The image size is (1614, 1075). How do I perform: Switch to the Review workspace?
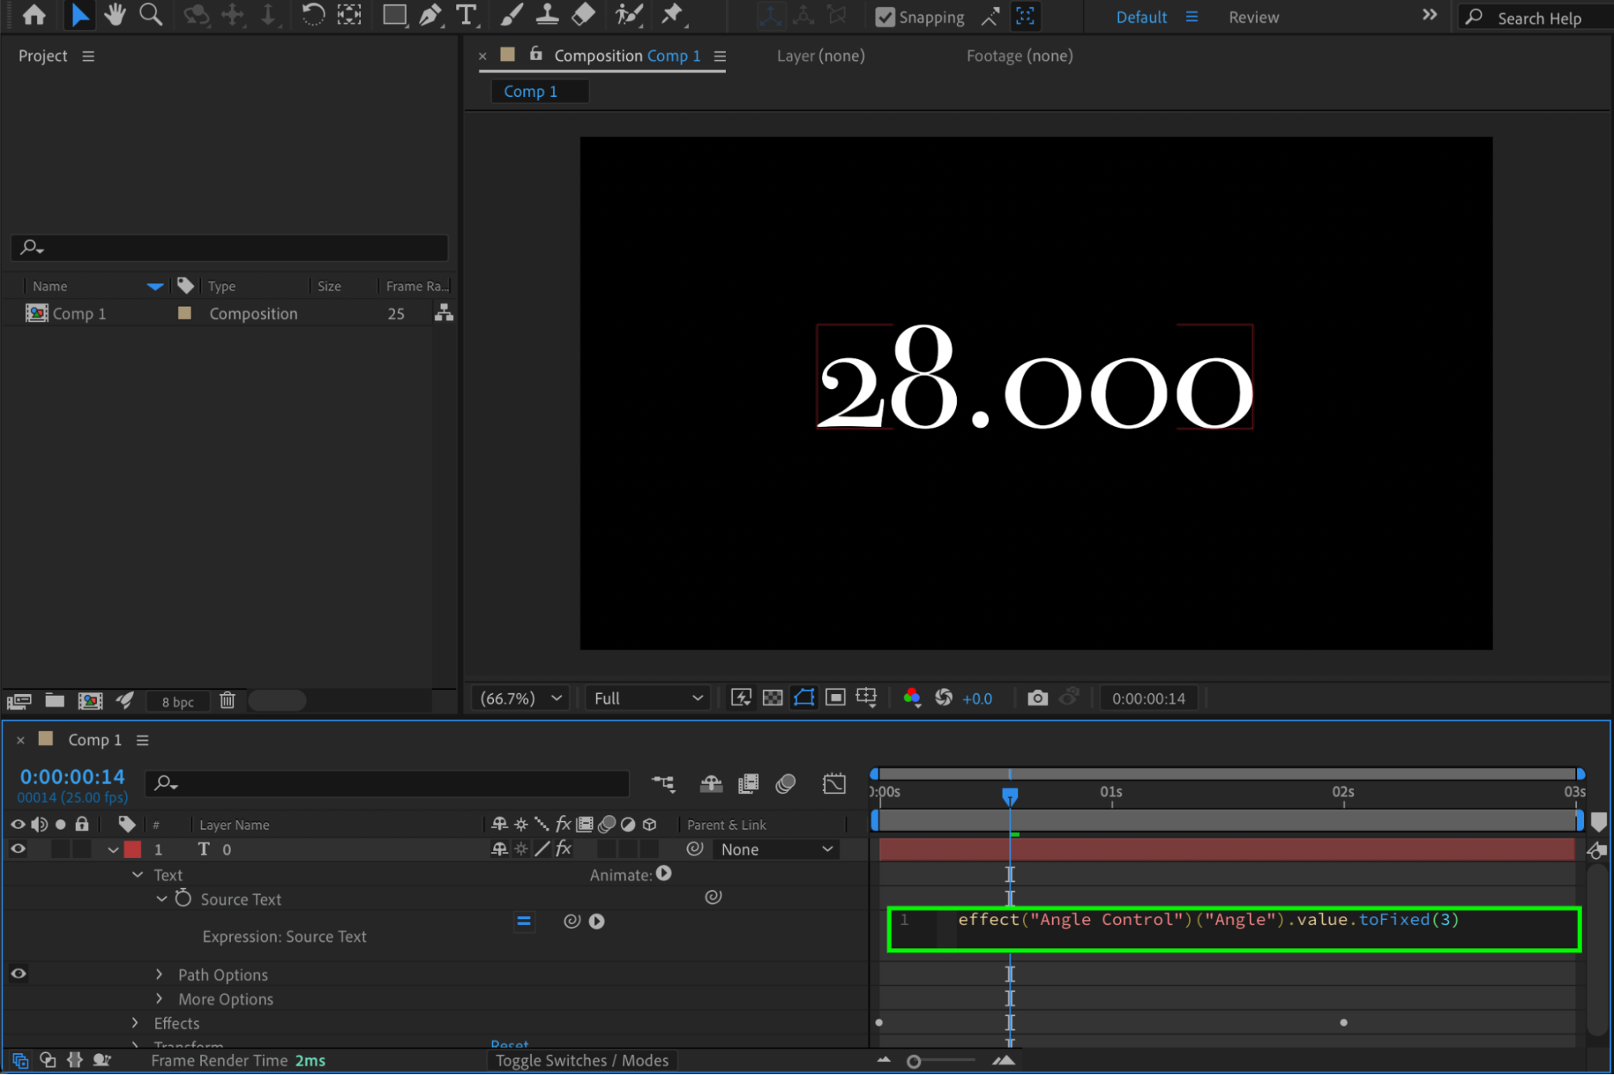(1253, 17)
